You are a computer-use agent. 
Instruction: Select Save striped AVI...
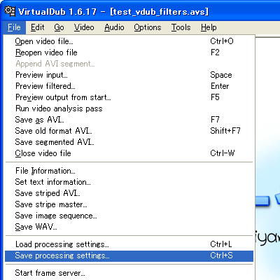coord(129,193)
